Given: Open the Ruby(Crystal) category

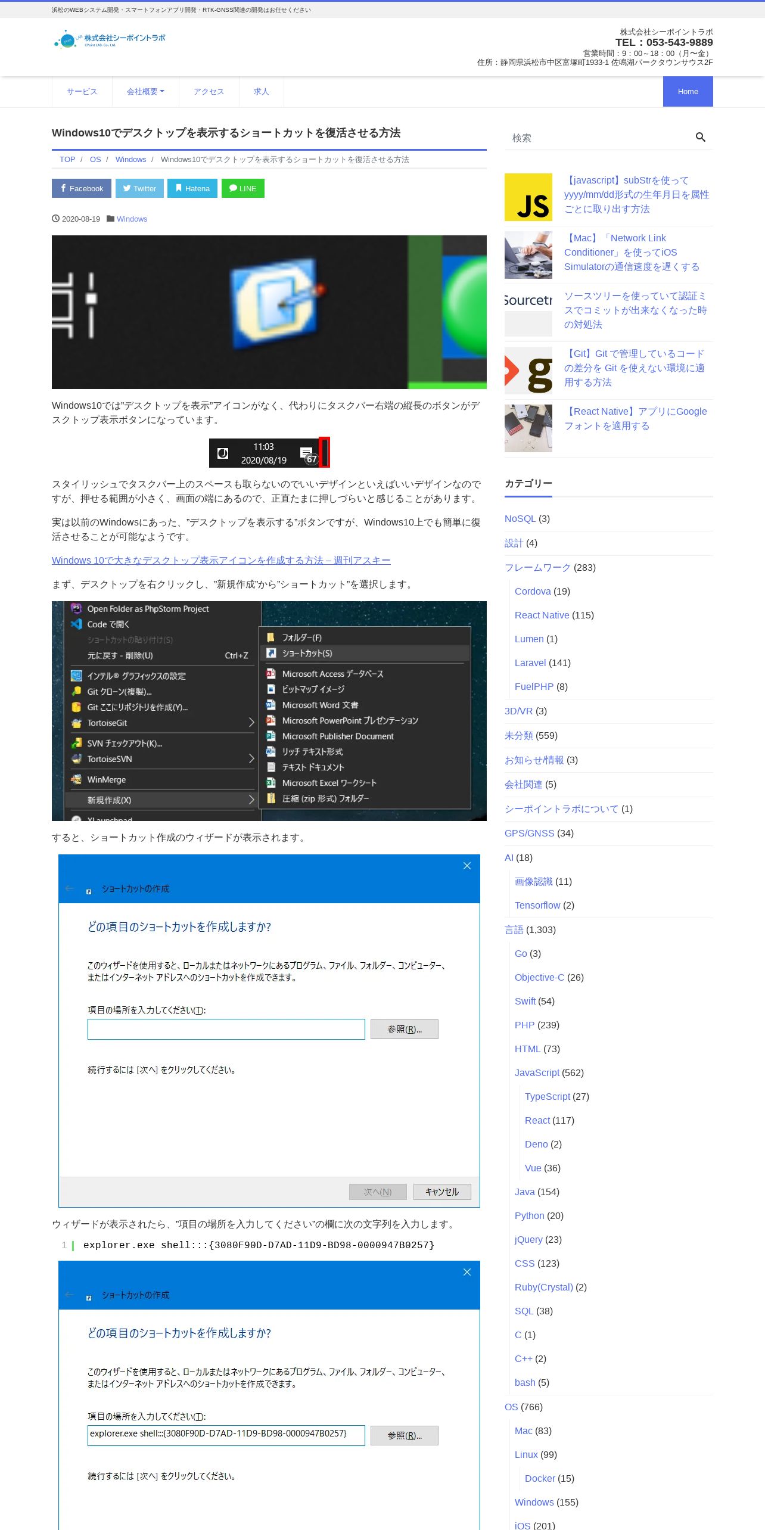Looking at the screenshot, I should [x=544, y=1288].
